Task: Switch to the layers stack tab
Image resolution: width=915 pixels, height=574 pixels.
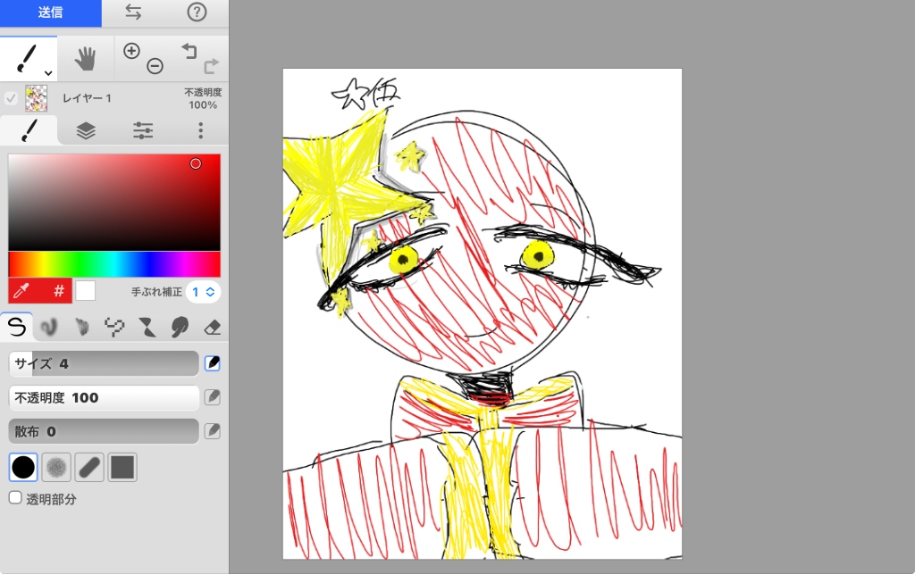Action: point(86,130)
